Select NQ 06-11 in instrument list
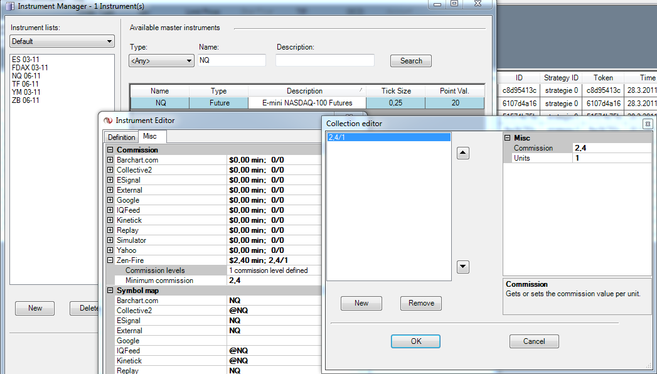The image size is (657, 374). coord(26,76)
